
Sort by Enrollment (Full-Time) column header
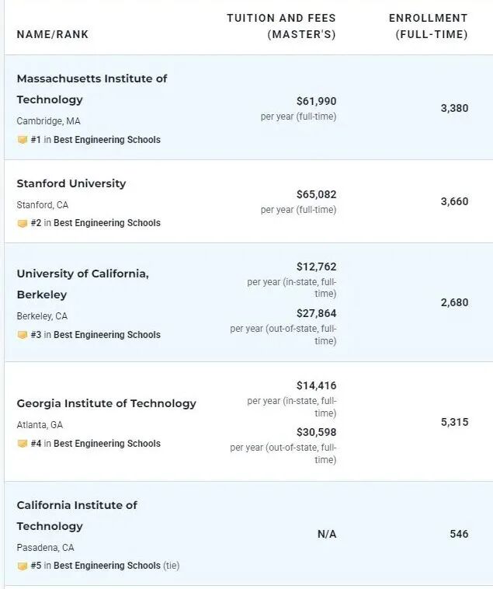[x=429, y=26]
